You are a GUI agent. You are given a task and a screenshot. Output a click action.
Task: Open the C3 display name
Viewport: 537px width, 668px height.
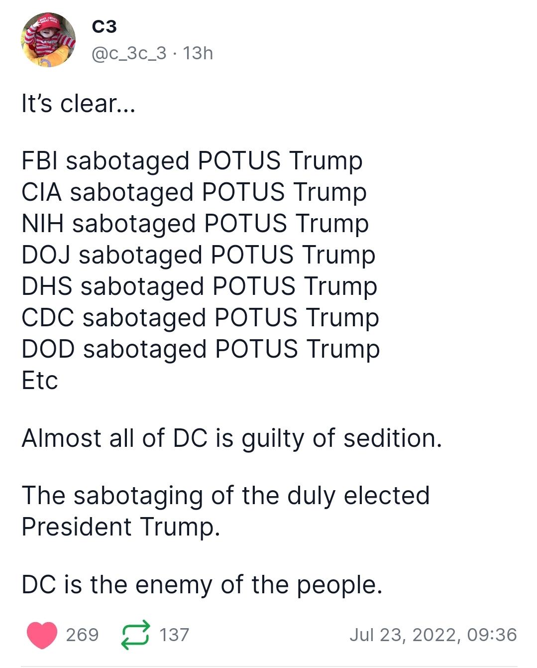point(105,27)
